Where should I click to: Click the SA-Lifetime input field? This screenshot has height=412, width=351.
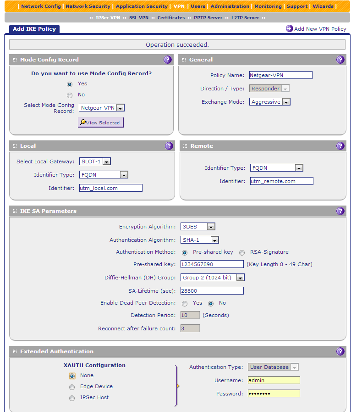point(212,291)
